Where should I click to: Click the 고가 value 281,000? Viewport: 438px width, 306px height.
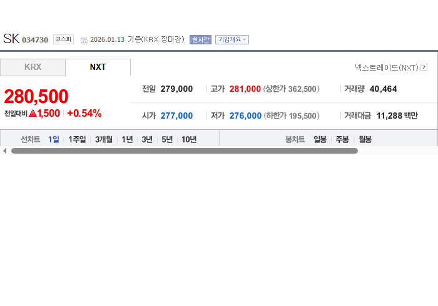tap(245, 89)
